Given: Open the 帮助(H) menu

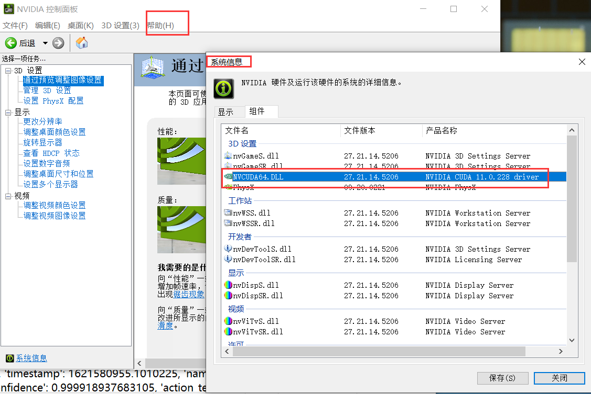Looking at the screenshot, I should (160, 26).
